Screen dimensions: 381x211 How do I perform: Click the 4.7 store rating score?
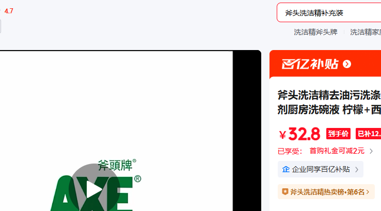[x=9, y=11]
